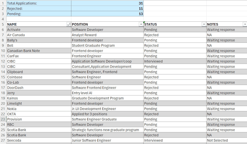This screenshot has height=144, width=247.
Task: Select 'Consultant,Application Development' position cell
Action: click(x=107, y=67)
